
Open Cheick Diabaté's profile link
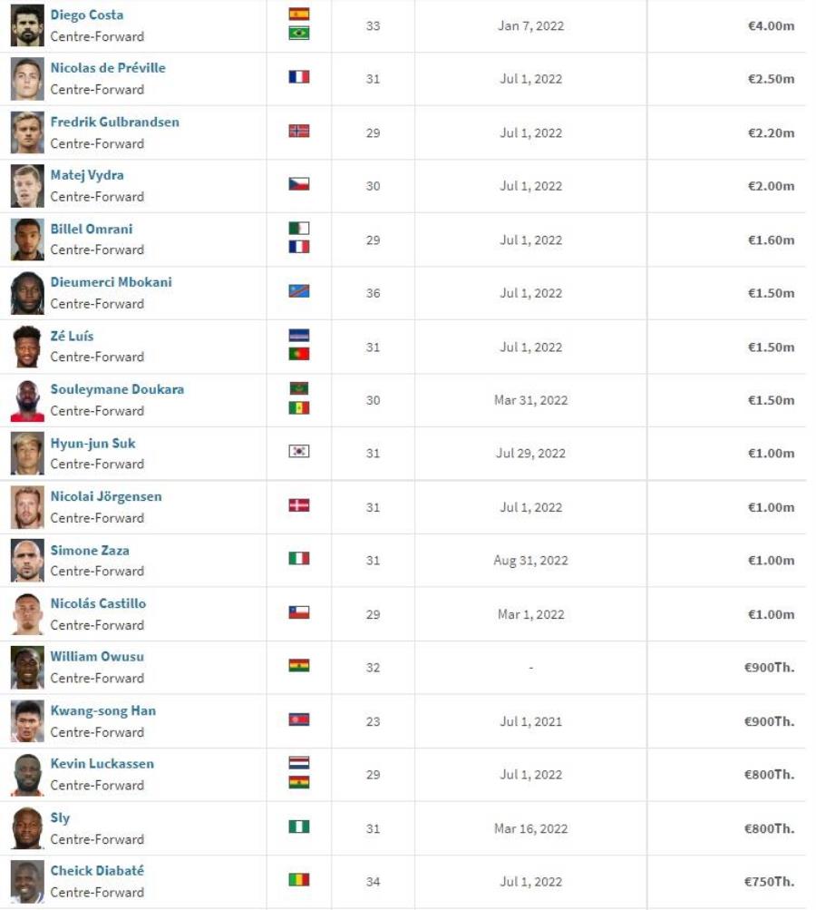97,871
